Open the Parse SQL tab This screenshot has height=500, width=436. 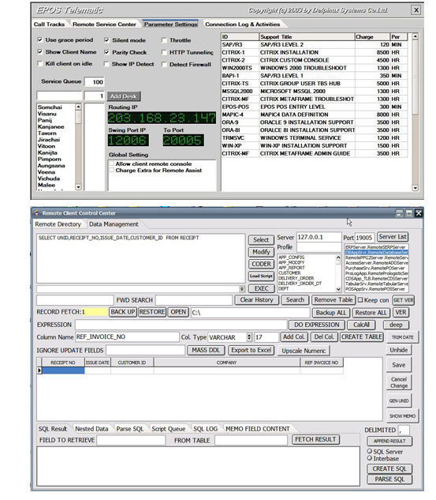(130, 429)
